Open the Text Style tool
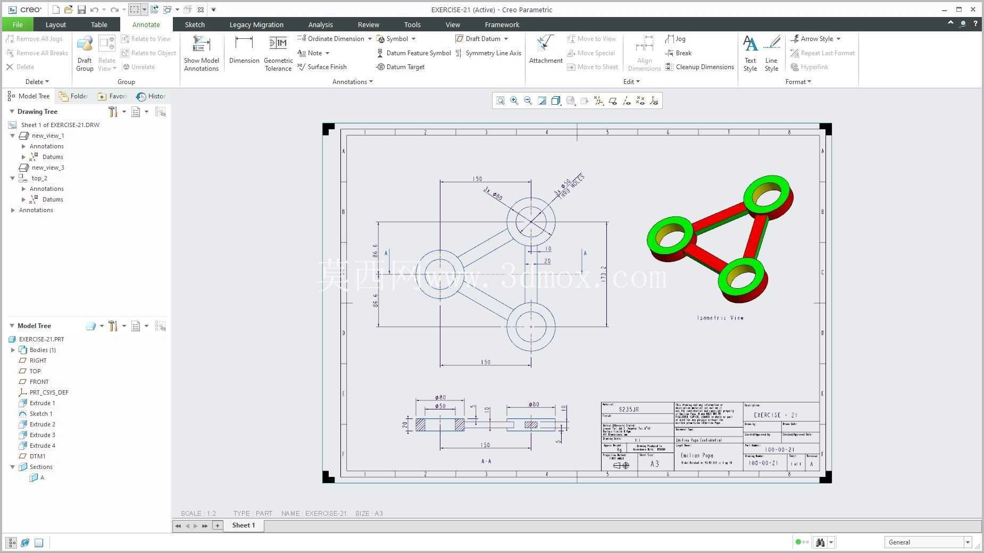The image size is (984, 553). tap(750, 53)
